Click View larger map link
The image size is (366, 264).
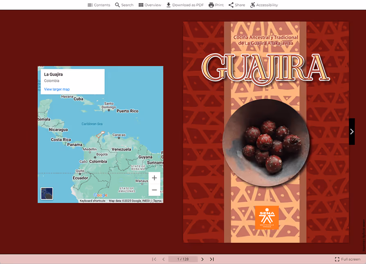point(57,89)
